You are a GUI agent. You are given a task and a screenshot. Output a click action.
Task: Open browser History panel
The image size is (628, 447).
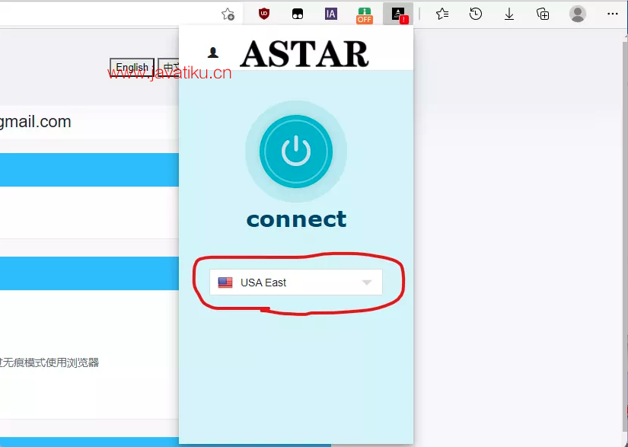[476, 14]
